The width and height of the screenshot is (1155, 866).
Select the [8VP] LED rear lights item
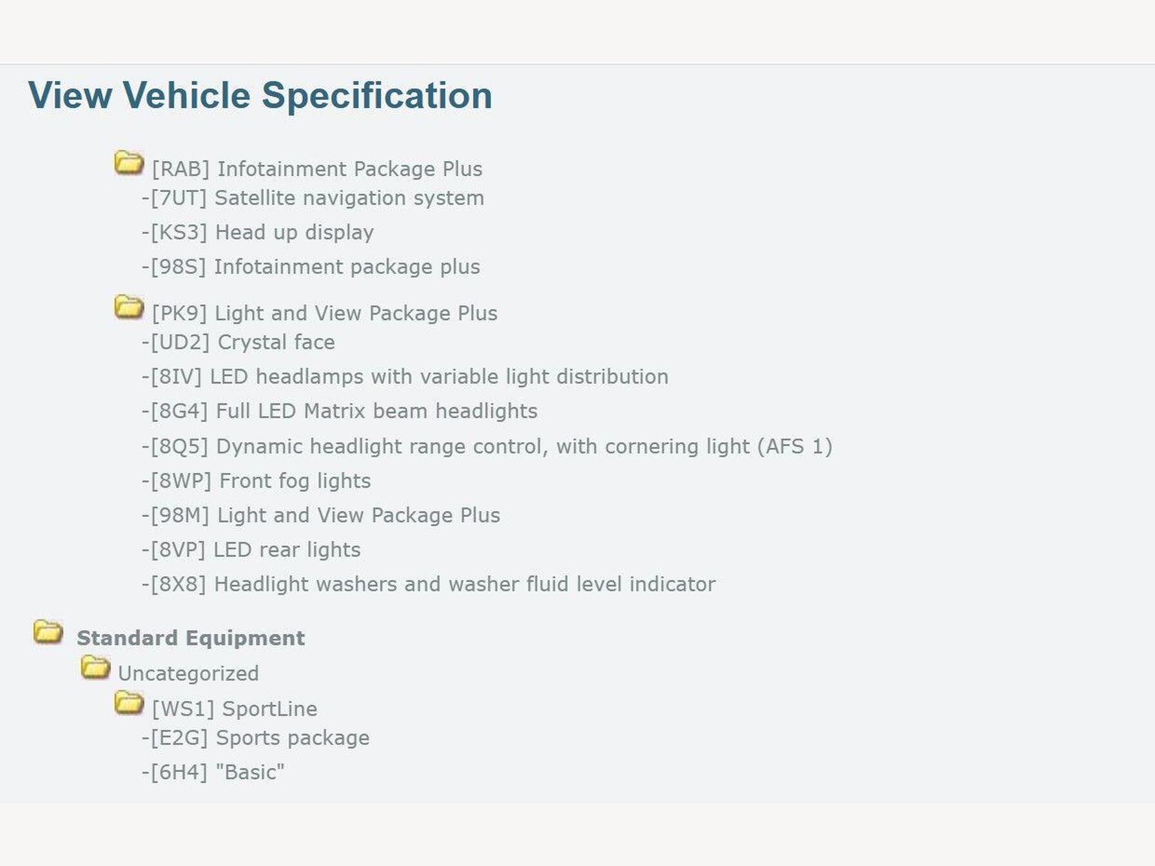click(251, 550)
